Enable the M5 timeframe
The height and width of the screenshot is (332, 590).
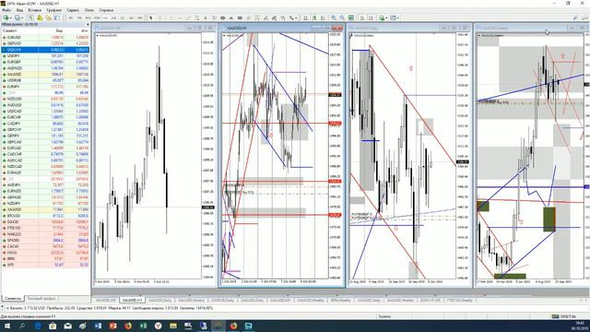[79, 18]
